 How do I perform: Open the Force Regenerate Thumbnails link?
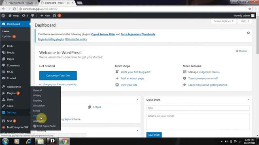138,34
